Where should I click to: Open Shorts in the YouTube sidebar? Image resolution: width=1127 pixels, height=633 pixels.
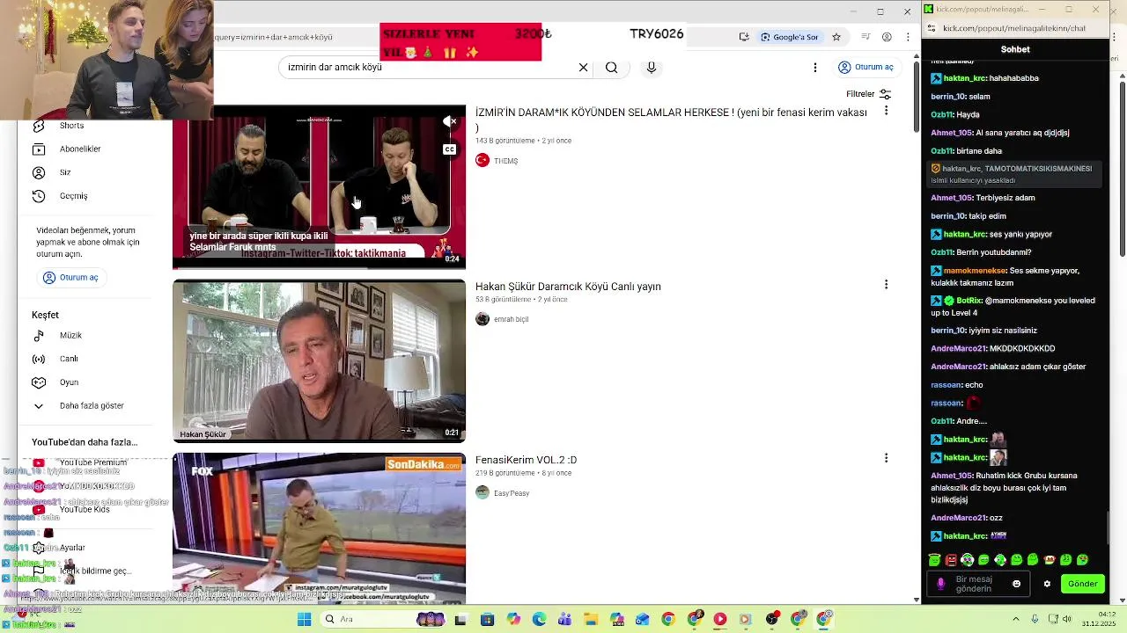[72, 126]
